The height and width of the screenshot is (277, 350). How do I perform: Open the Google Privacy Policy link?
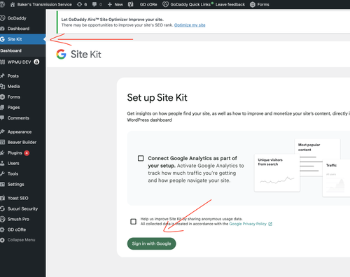pyautogui.click(x=248, y=224)
